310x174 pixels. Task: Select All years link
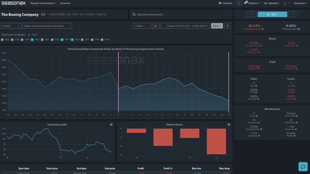pyautogui.click(x=29, y=35)
